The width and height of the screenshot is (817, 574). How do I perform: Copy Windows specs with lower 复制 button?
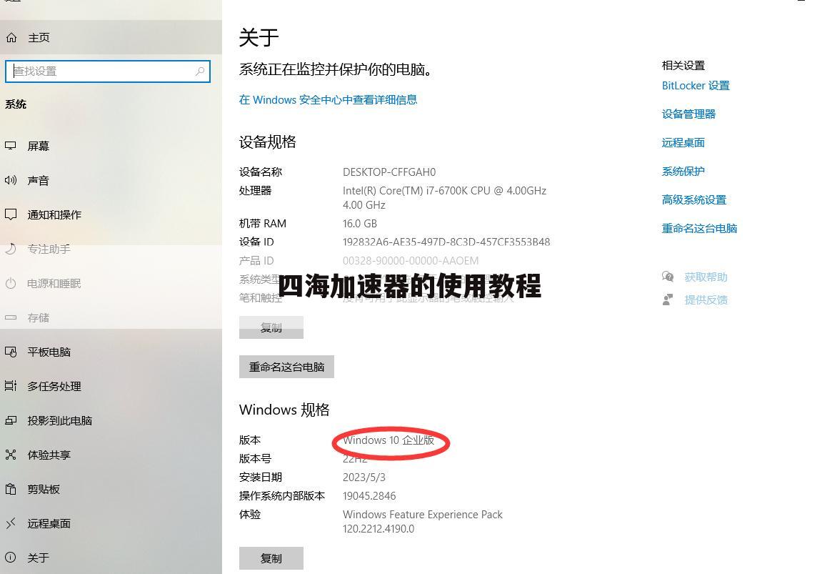click(x=271, y=558)
